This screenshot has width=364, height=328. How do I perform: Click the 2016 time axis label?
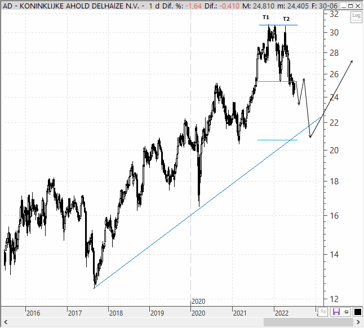33,313
